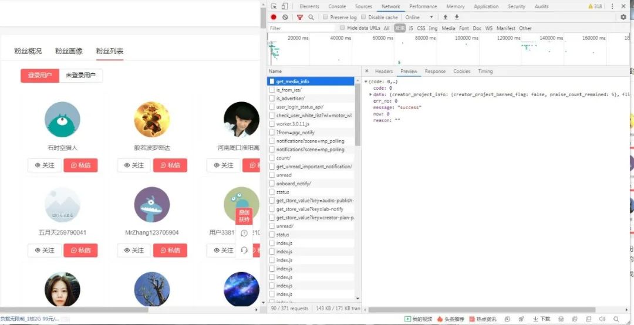Screen dimensions: 634x325
Task: Open the Sources panel
Action: point(363,6)
